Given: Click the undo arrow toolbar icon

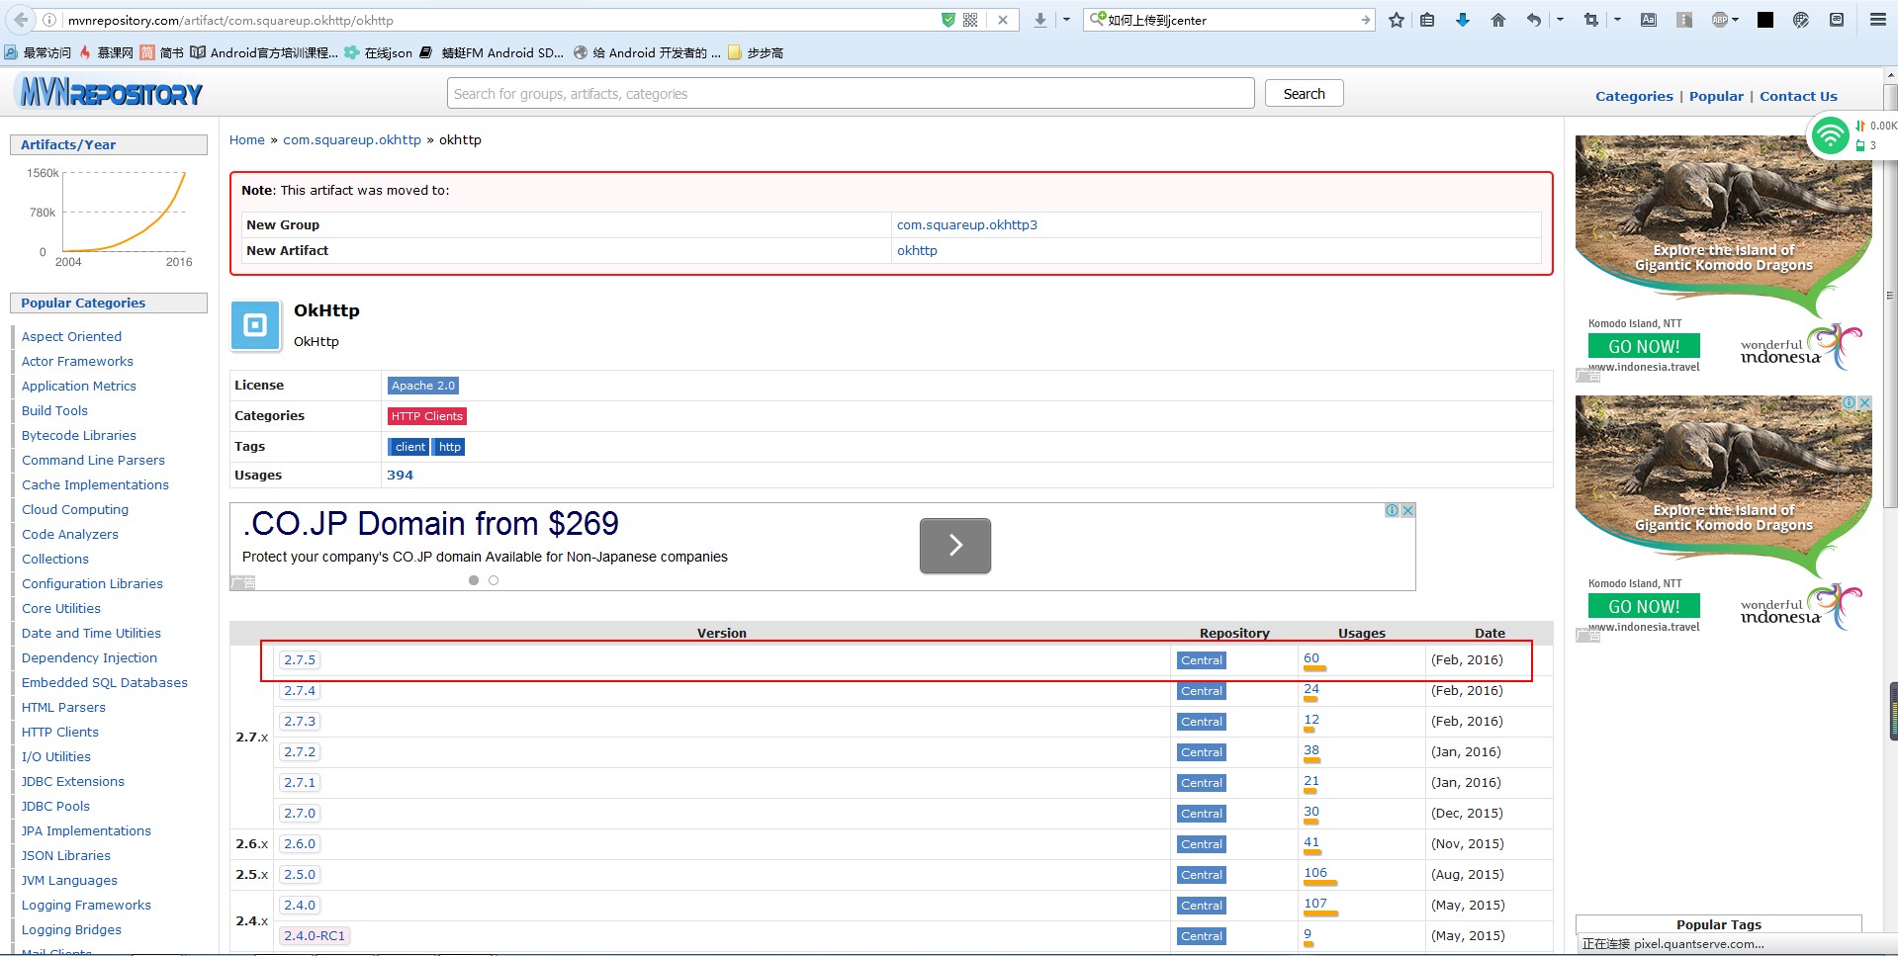Looking at the screenshot, I should [1533, 20].
